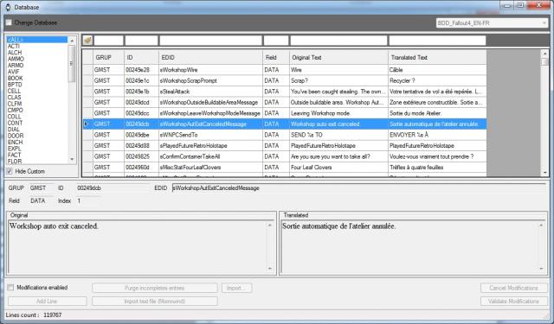Click the Add Line button
This screenshot has height=324, width=554.
[x=47, y=302]
